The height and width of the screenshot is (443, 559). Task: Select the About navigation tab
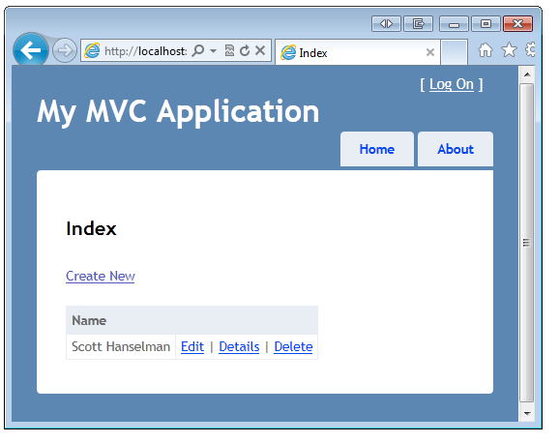[x=456, y=149]
